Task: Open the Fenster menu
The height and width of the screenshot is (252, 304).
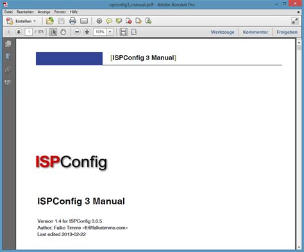Action: [60, 12]
